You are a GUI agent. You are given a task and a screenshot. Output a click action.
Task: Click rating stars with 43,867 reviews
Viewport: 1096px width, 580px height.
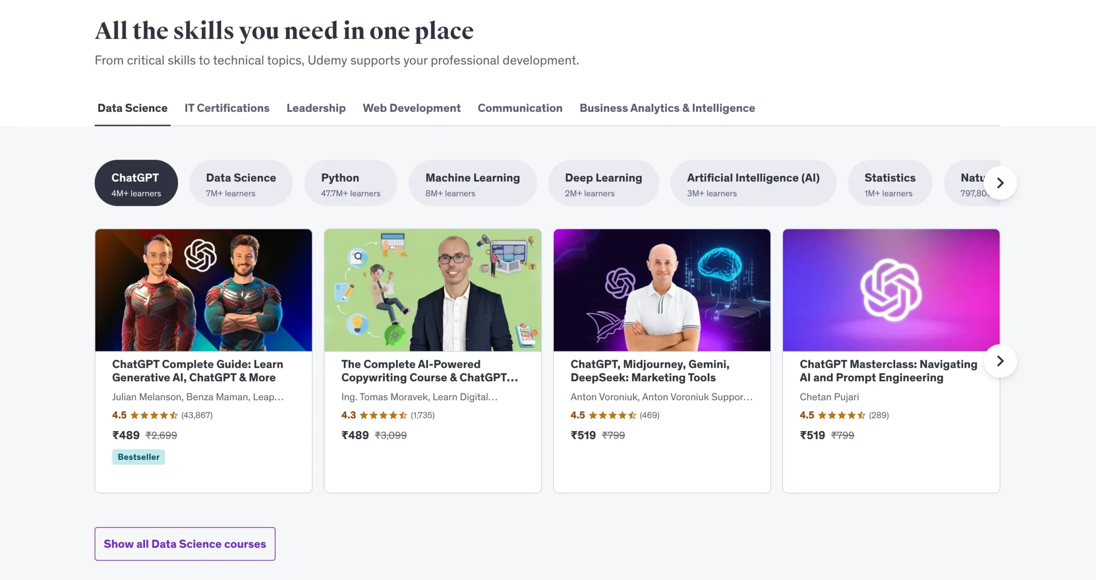coord(154,415)
